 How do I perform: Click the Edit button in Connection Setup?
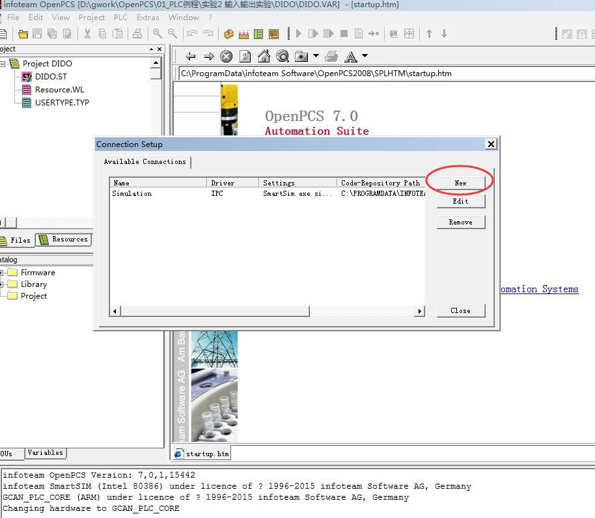coord(460,201)
